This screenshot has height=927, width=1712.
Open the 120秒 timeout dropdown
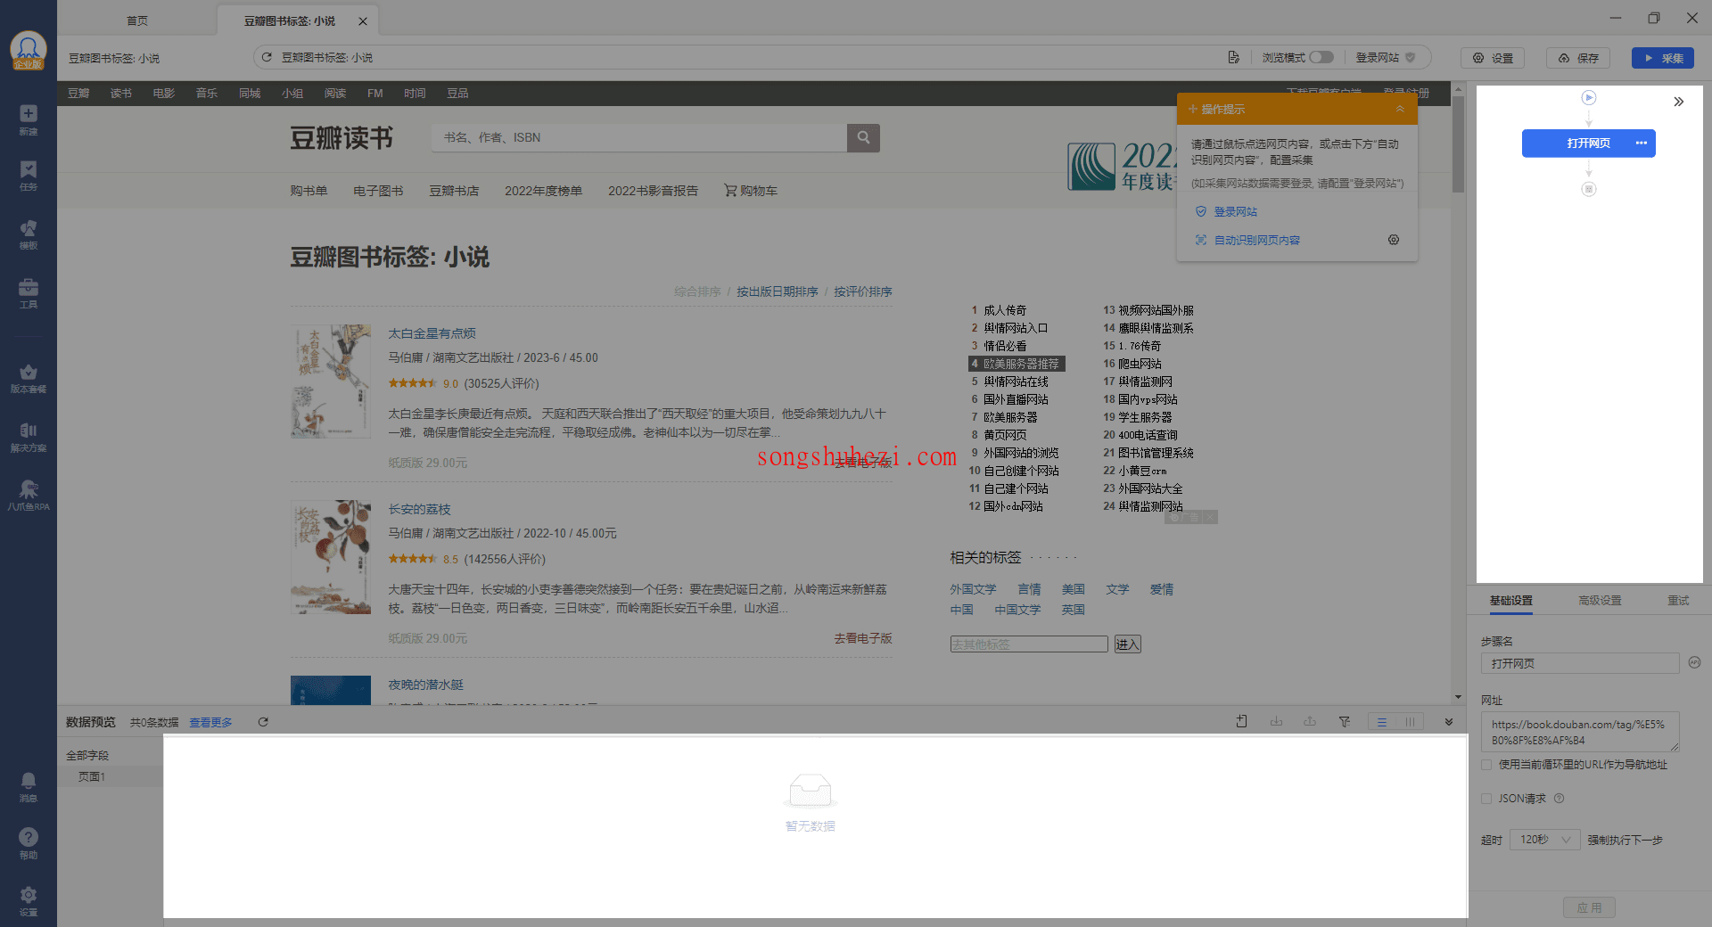pos(1544,840)
